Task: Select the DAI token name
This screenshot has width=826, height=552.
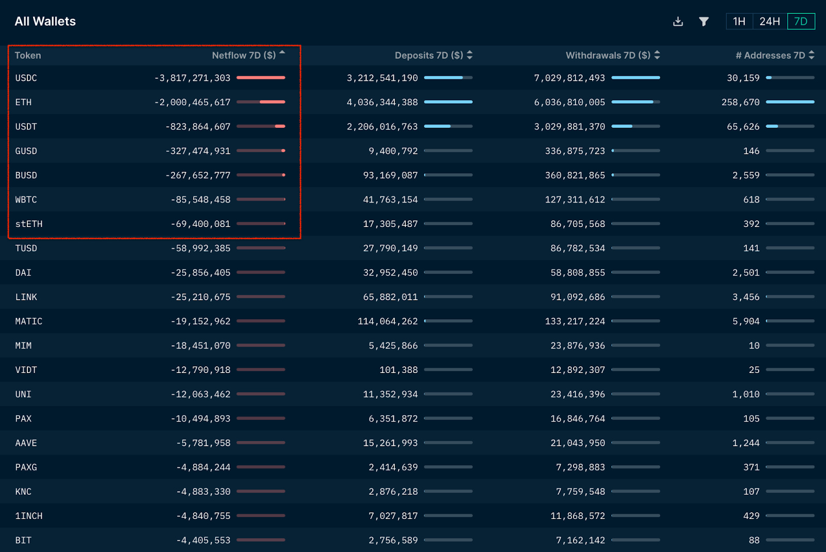Action: (23, 272)
